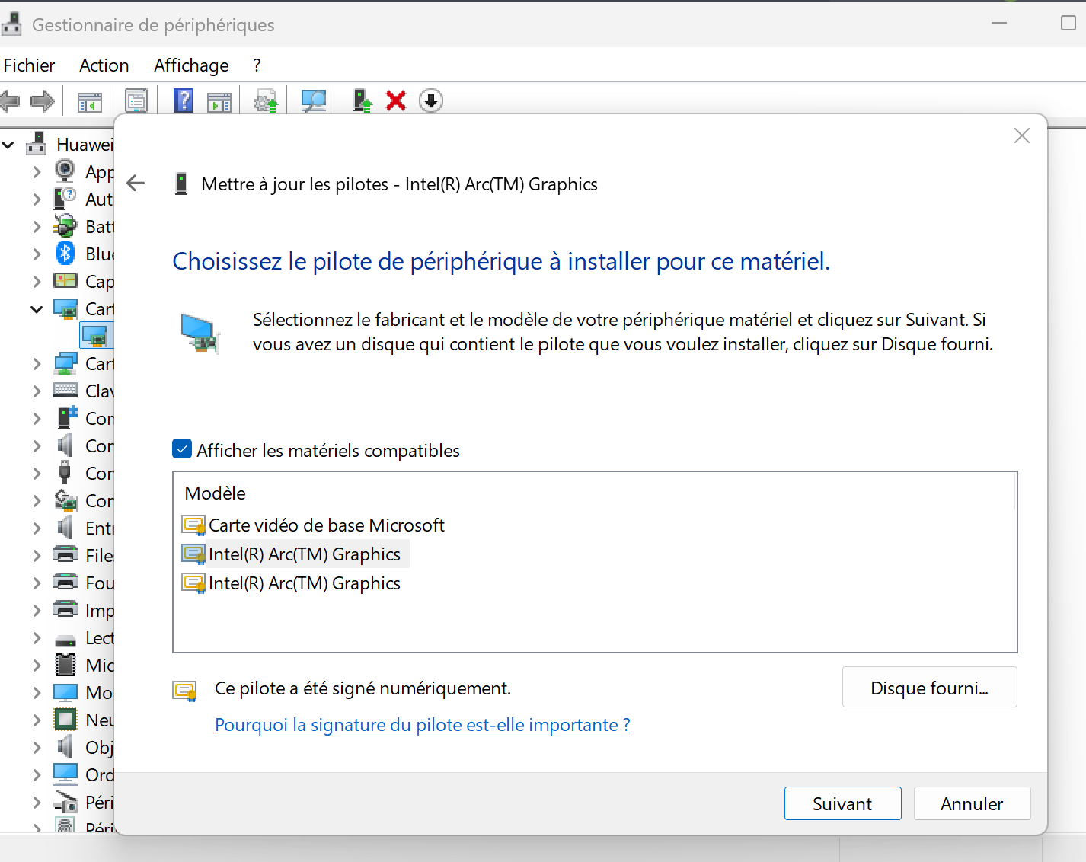
Task: Expand the 'Aut' tree category
Action: [37, 200]
